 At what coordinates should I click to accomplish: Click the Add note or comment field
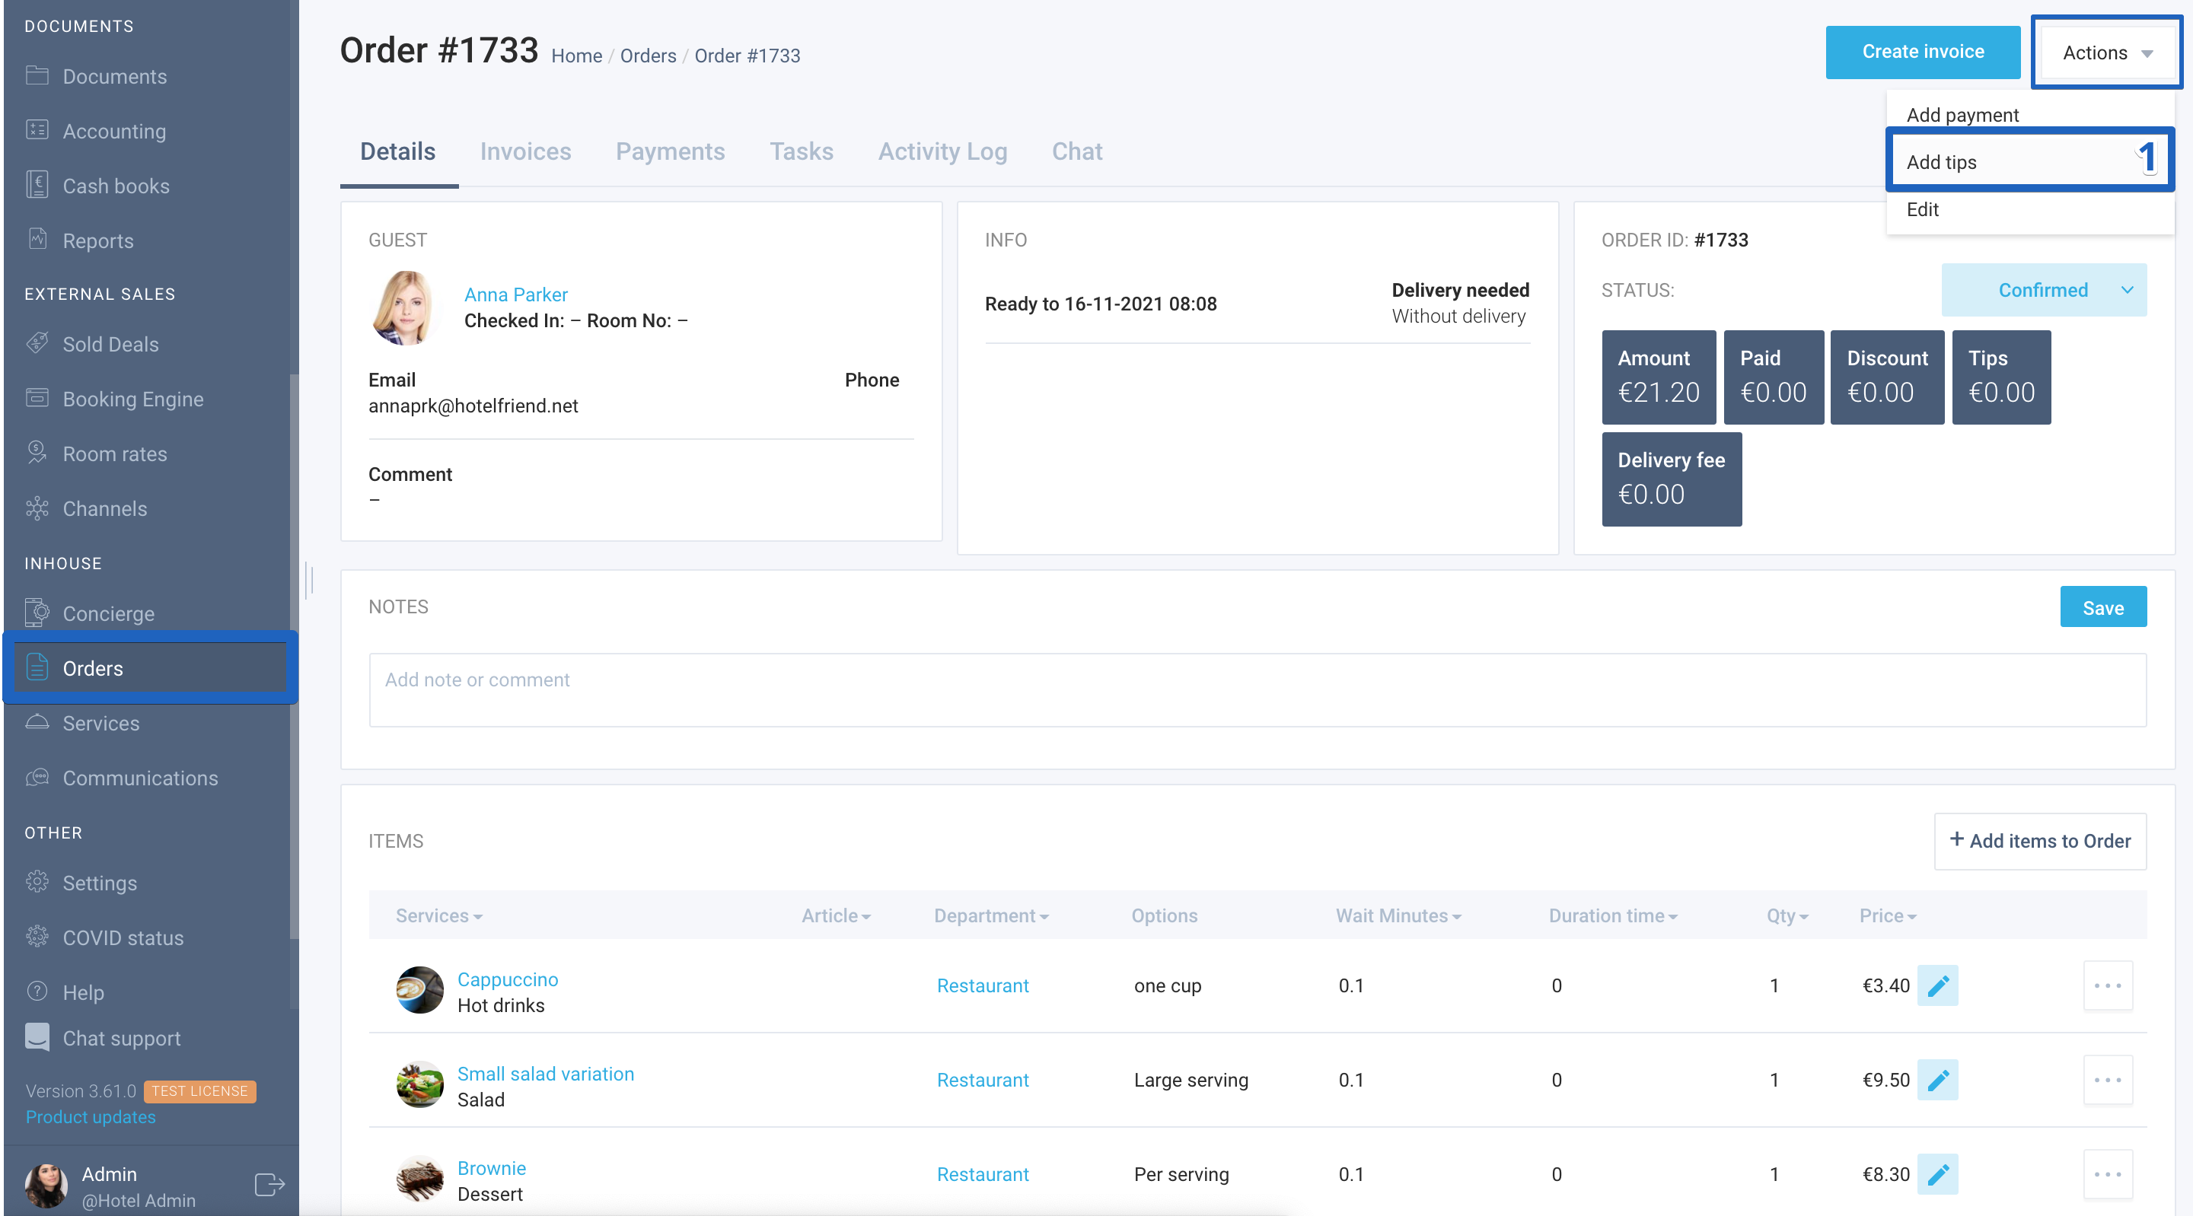click(1257, 690)
